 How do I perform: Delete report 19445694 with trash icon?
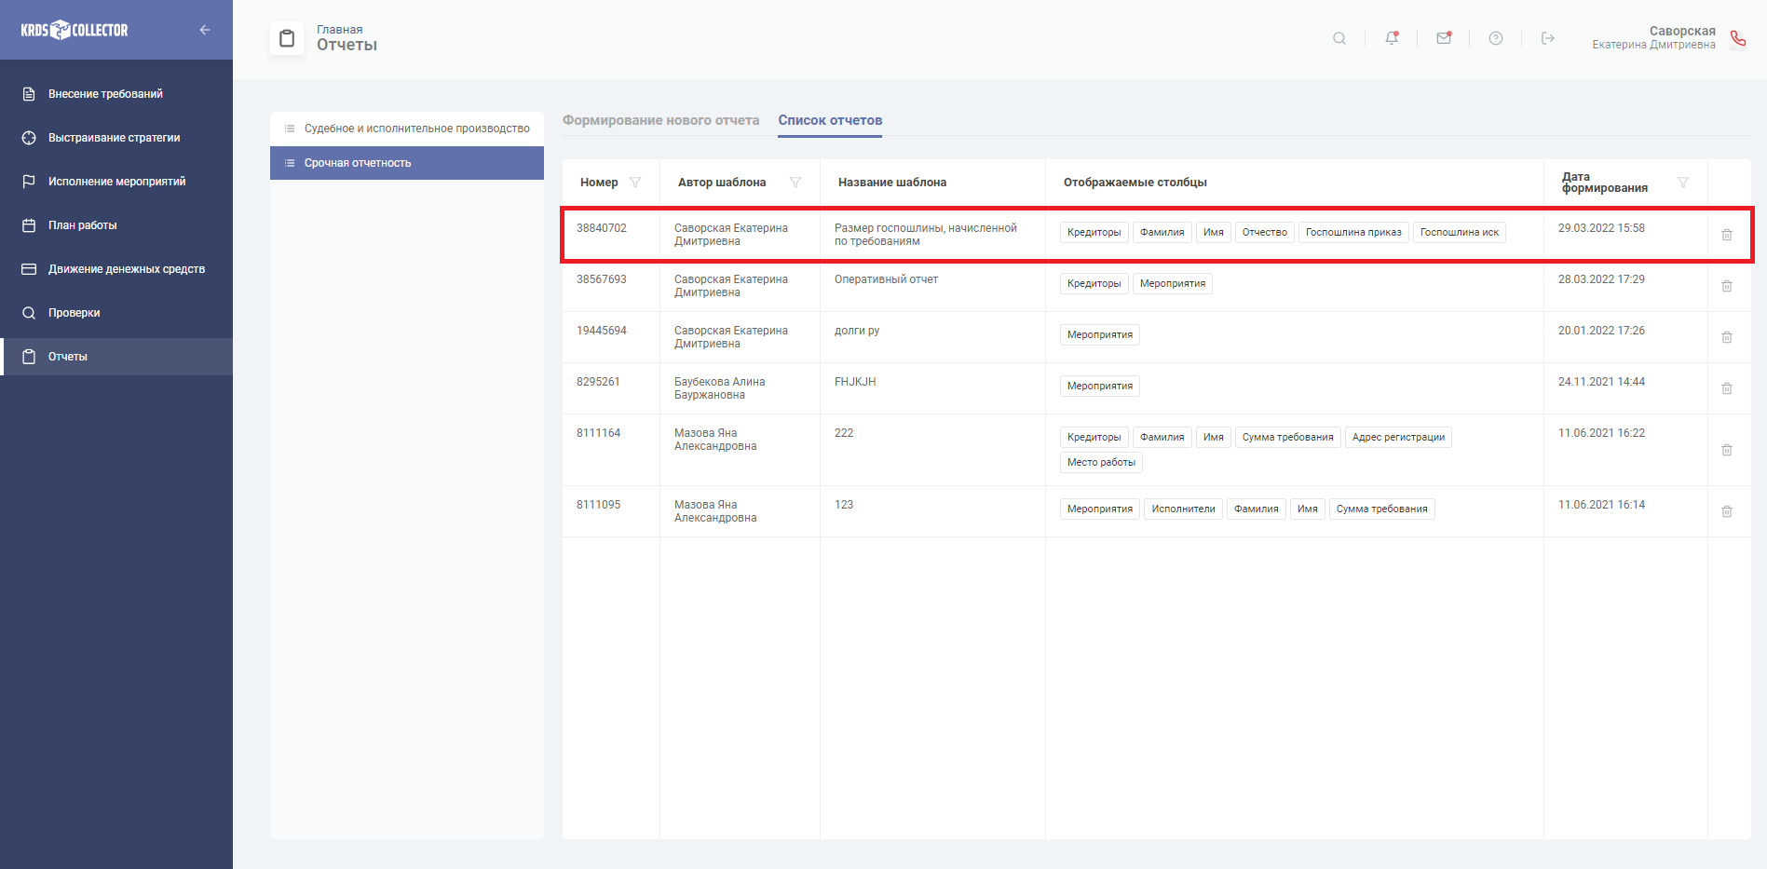click(1727, 337)
